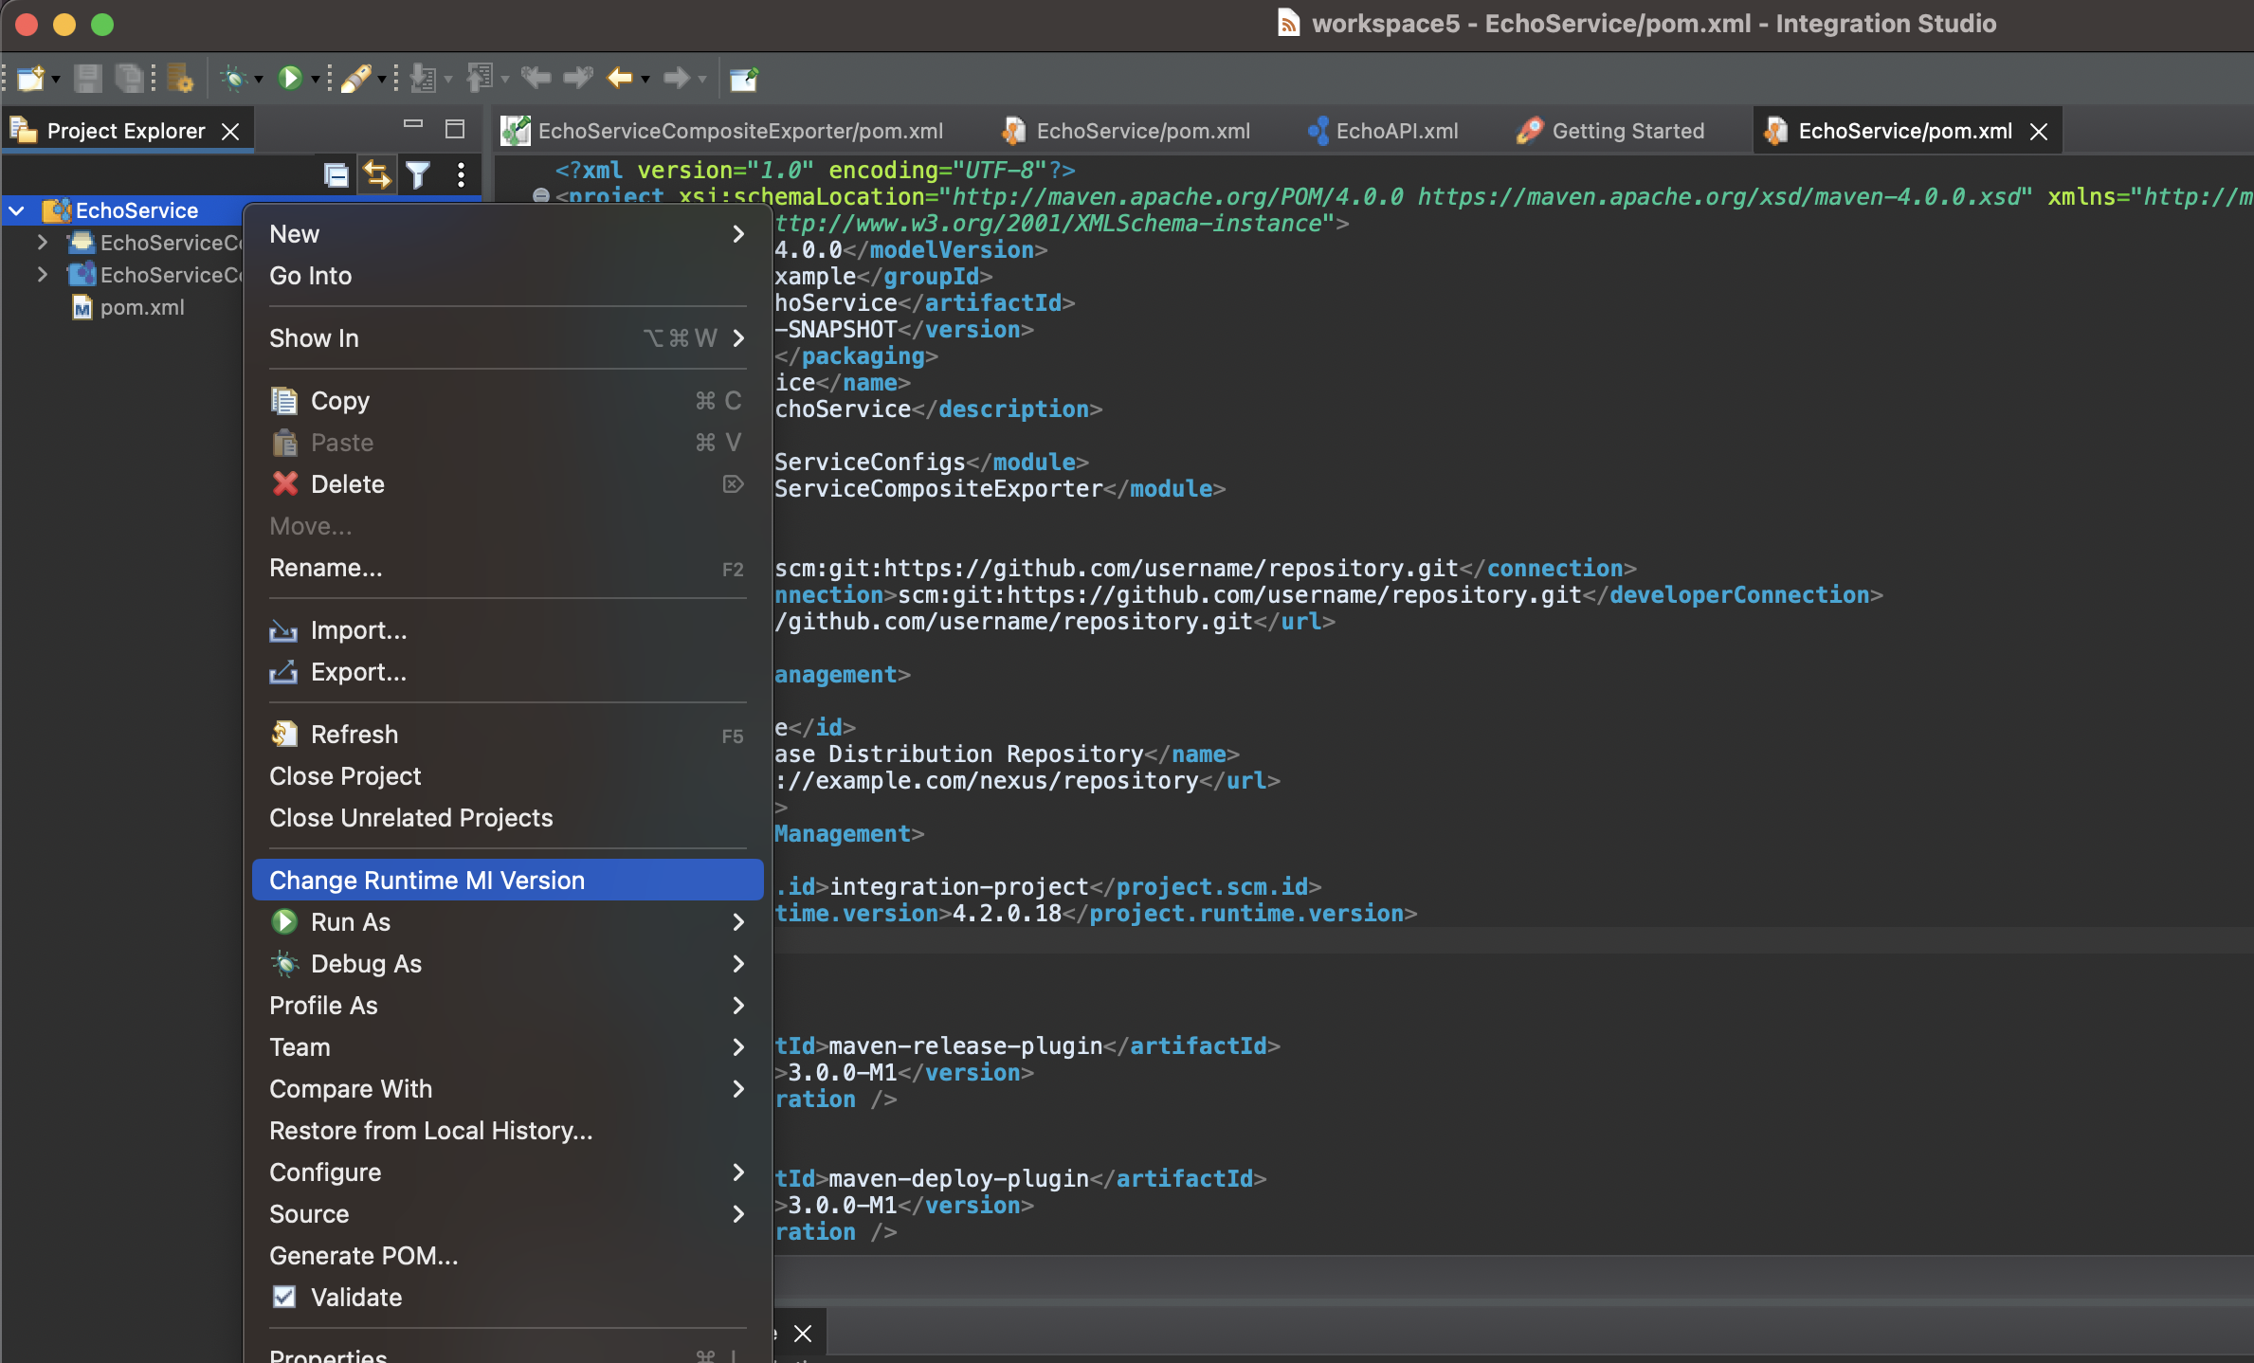The width and height of the screenshot is (2254, 1363).
Task: Choose Close Unrelated Projects
Action: coord(507,817)
